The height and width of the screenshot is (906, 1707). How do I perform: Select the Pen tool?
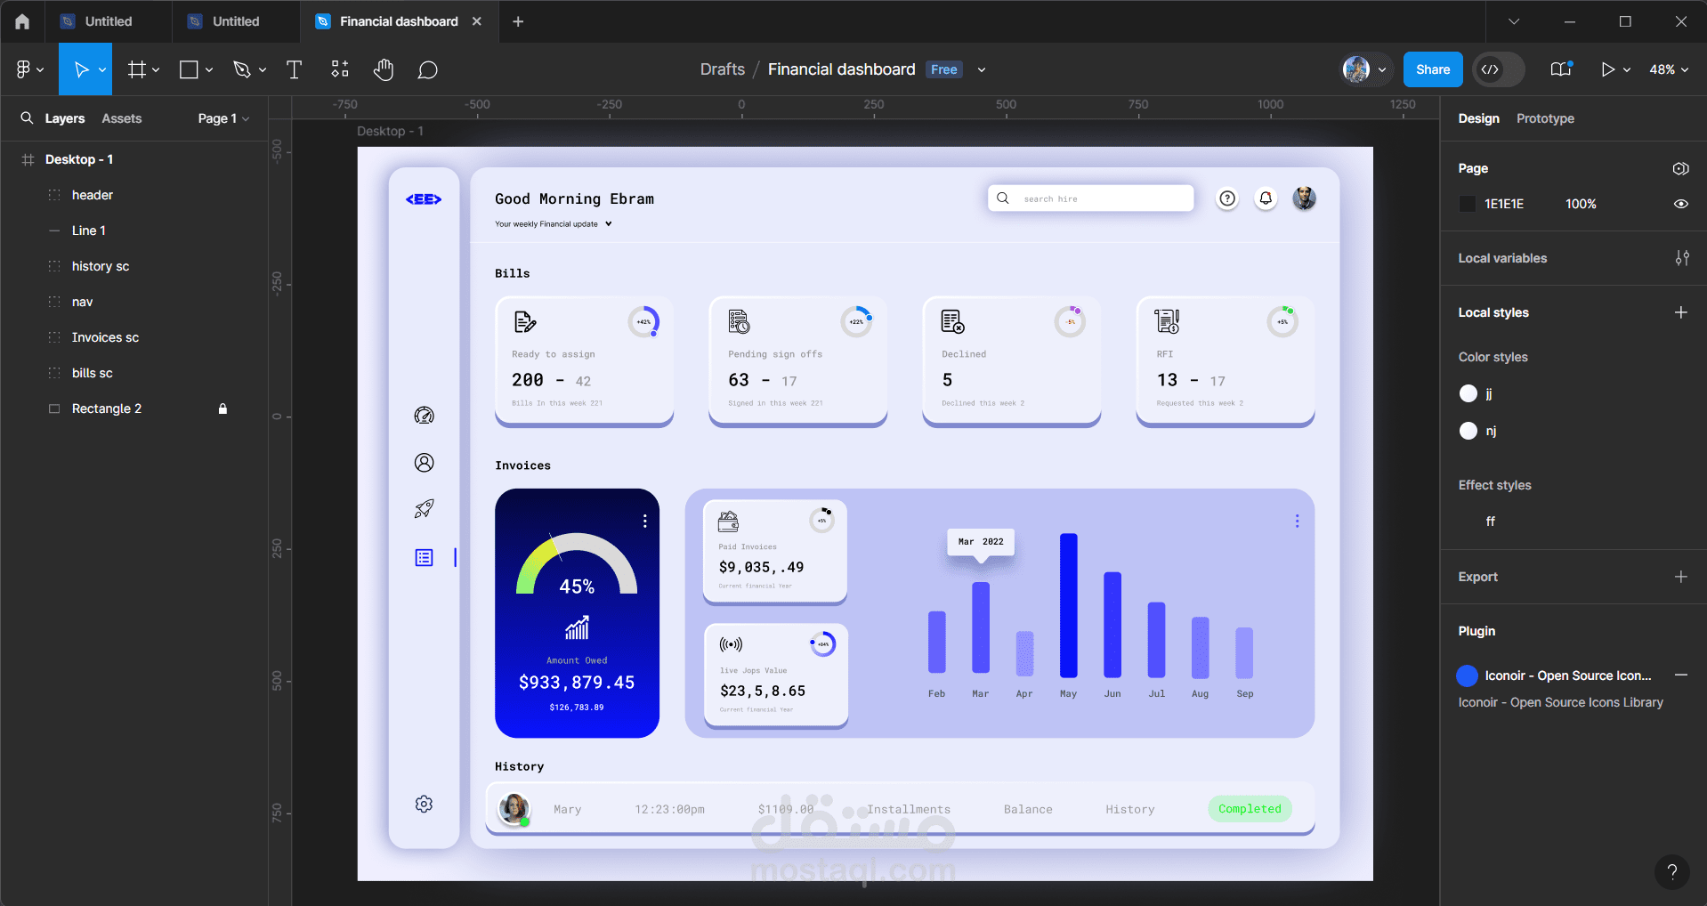point(241,69)
